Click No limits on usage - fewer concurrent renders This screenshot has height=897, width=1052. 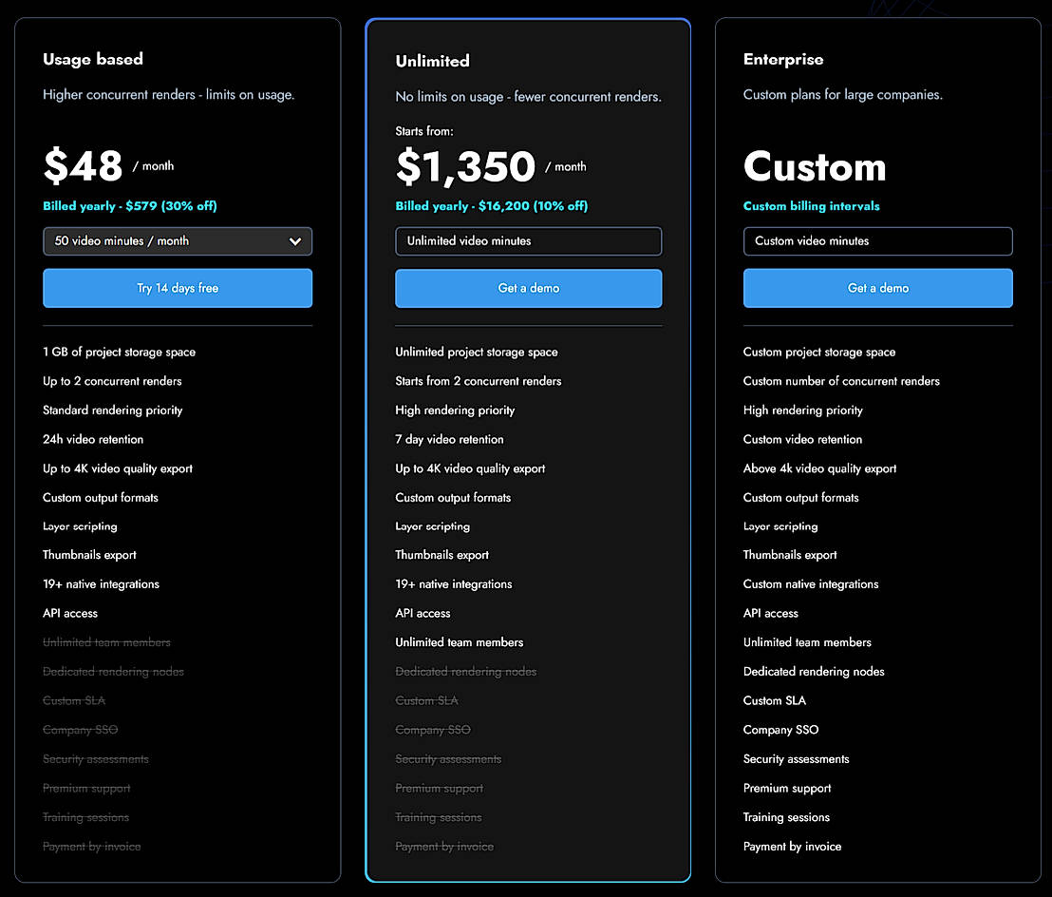[528, 97]
